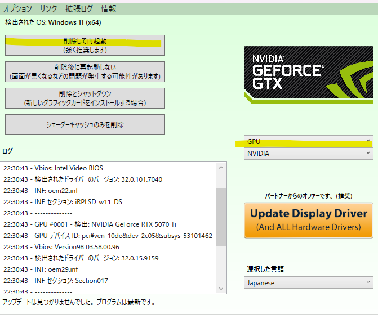Click the log scrollbar up arrow
Viewport: 378px width, 315px height.
coord(221,167)
